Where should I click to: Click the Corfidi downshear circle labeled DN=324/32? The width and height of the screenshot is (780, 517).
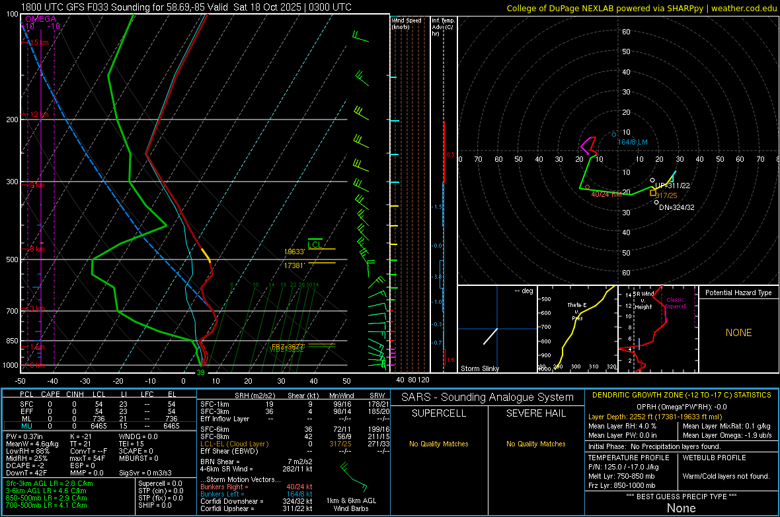656,202
